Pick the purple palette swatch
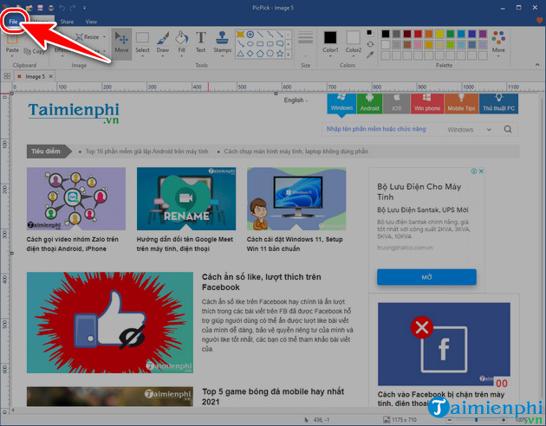Screen dimensions: 546x426 pyautogui.click(x=483, y=34)
